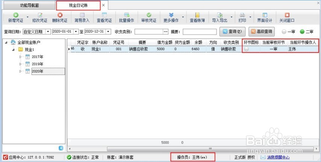Click the 打印 printer icon
This screenshot has height=162, width=321.
[x=242, y=15]
